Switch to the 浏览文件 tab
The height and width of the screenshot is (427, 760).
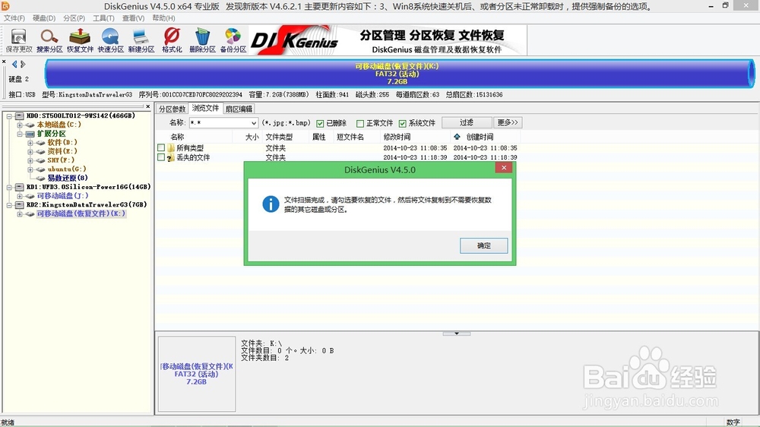click(x=205, y=108)
